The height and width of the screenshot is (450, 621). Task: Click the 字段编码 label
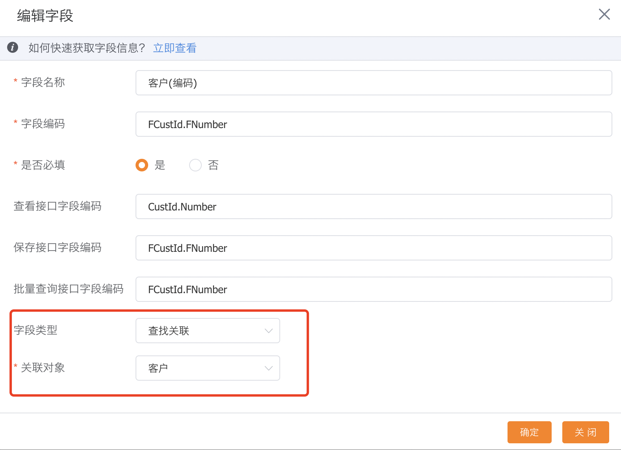43,124
